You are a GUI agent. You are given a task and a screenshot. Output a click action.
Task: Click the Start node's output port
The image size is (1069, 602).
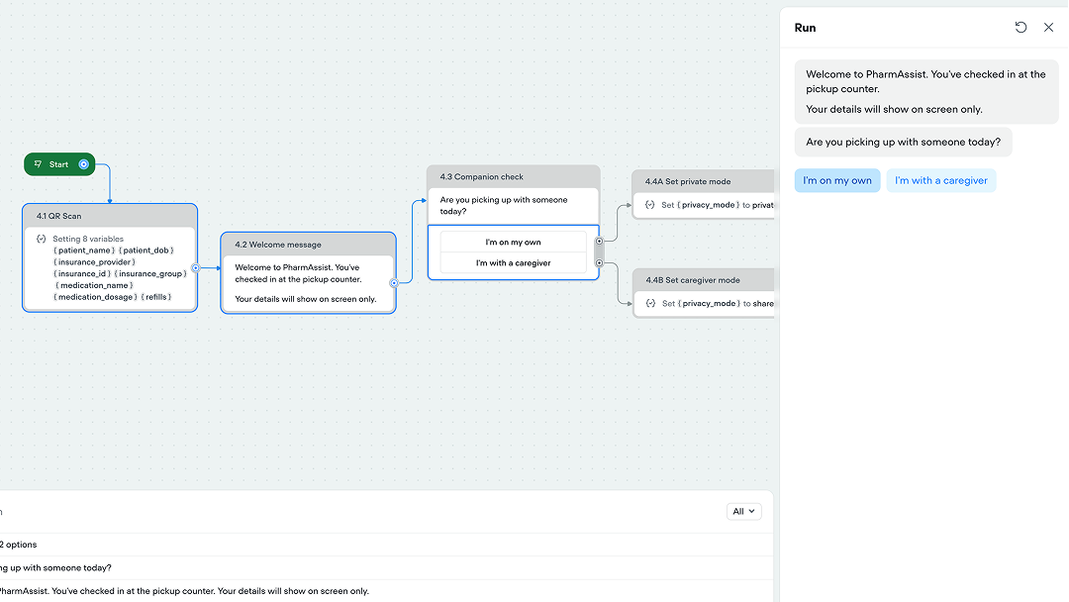(x=83, y=164)
